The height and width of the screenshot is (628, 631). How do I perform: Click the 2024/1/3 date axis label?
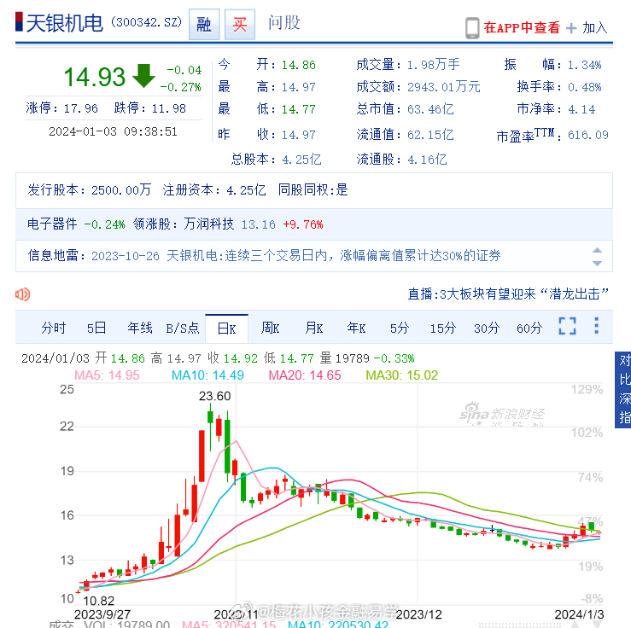(x=579, y=614)
